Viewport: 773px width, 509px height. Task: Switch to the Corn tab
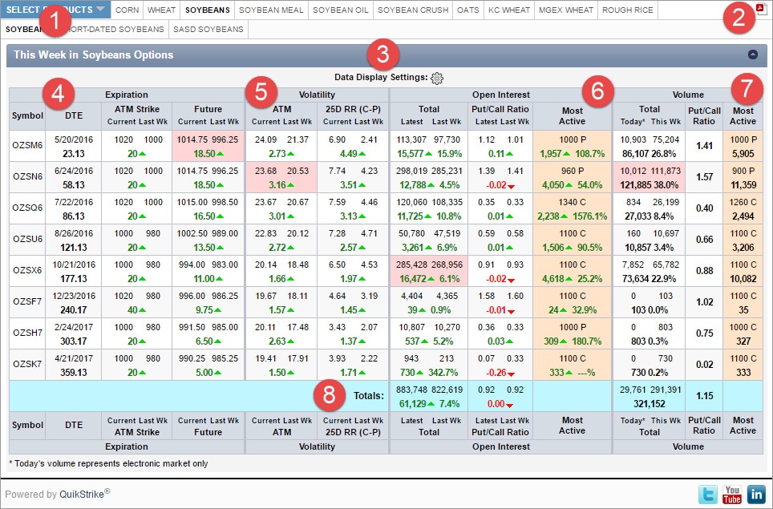click(x=127, y=10)
